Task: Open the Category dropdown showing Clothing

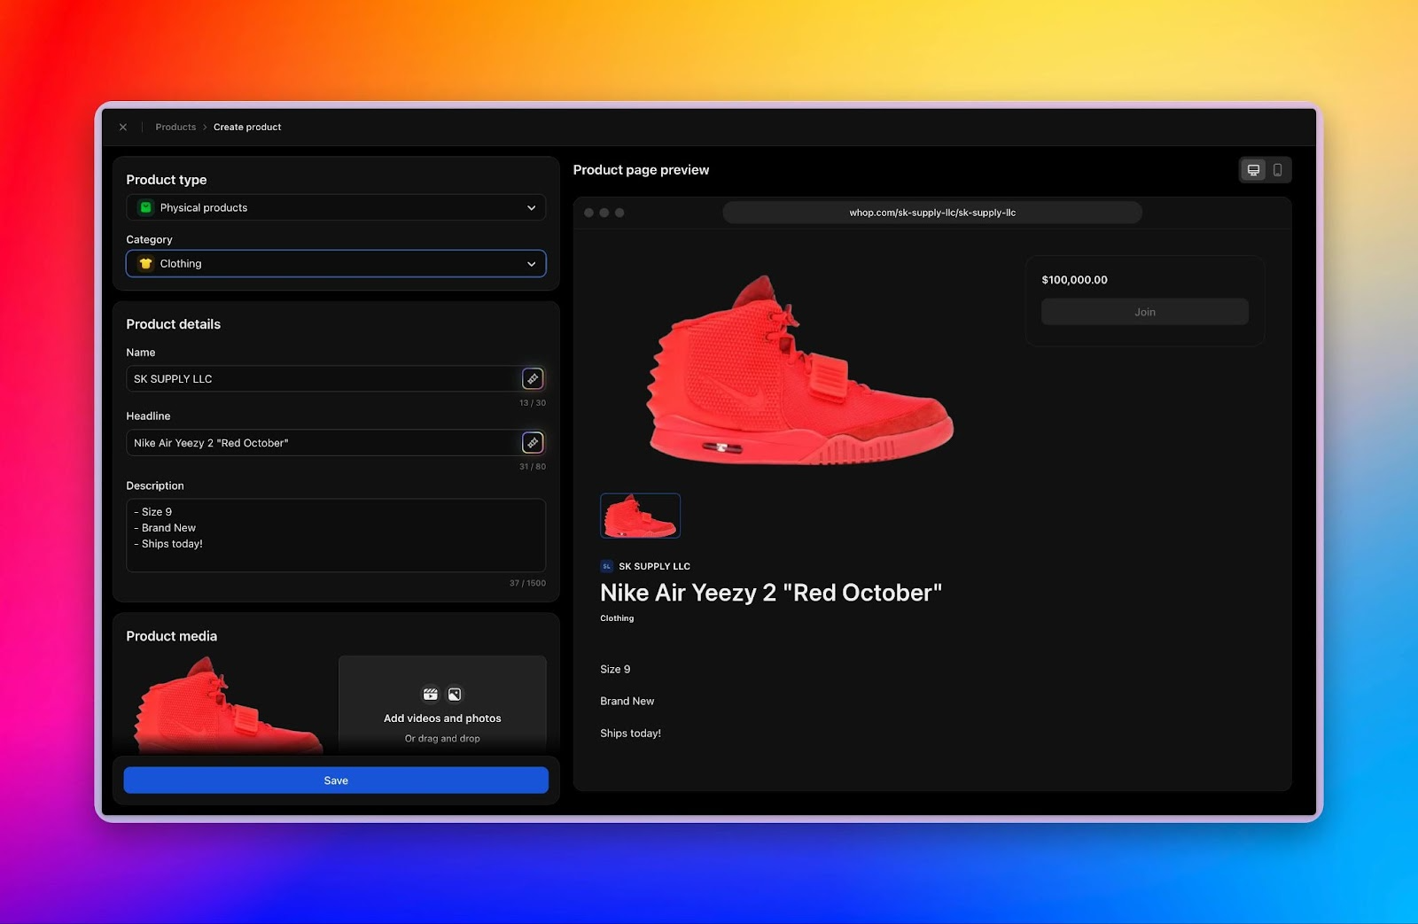Action: point(336,264)
